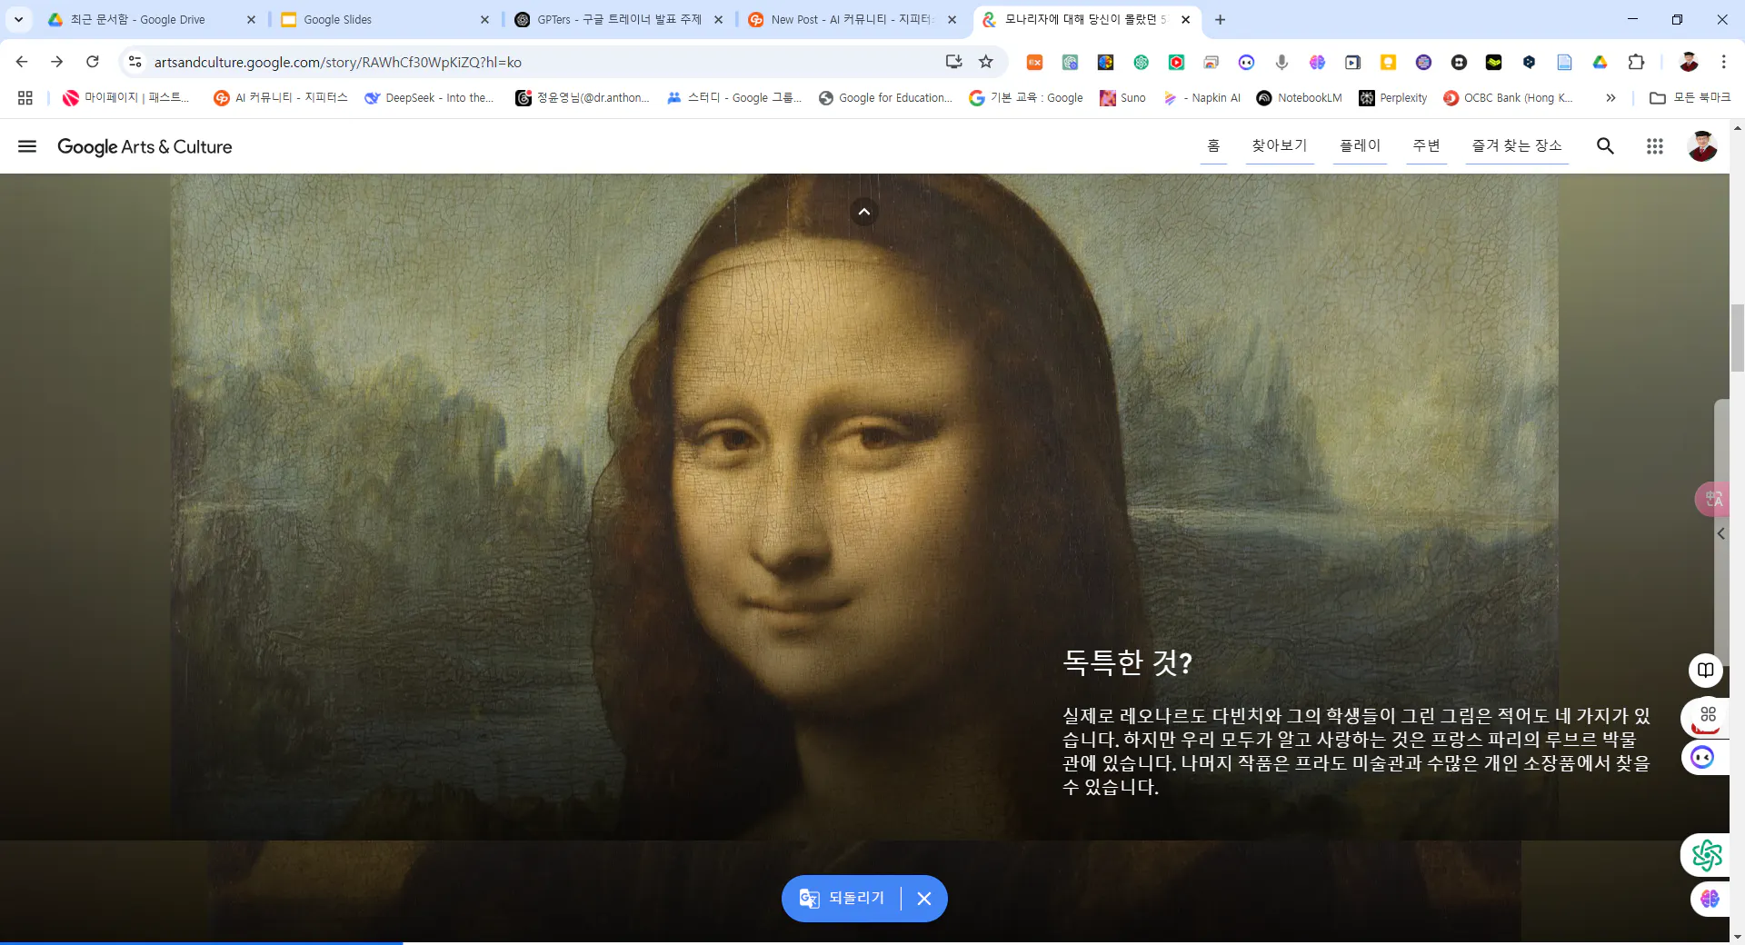The height and width of the screenshot is (945, 1745).
Task: Open the bookmark bar apps grid
Action: (x=25, y=97)
